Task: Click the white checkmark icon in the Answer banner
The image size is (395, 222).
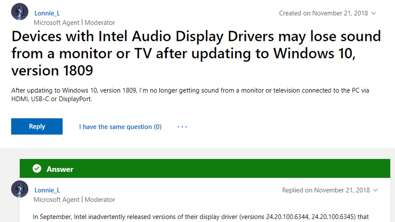Action: pyautogui.click(x=37, y=169)
